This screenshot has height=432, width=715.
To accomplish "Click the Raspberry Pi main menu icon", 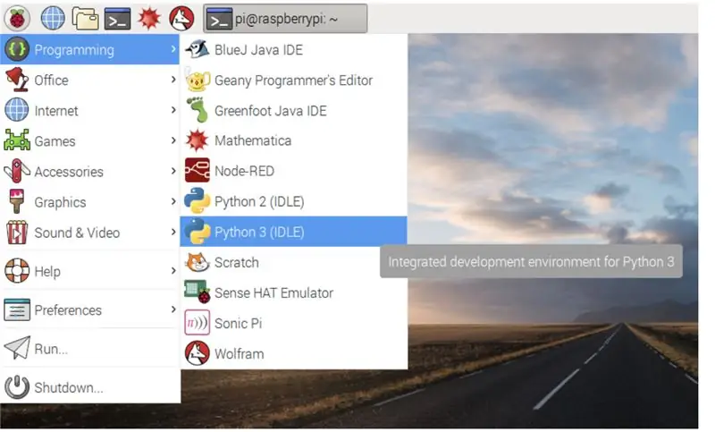I will (17, 19).
